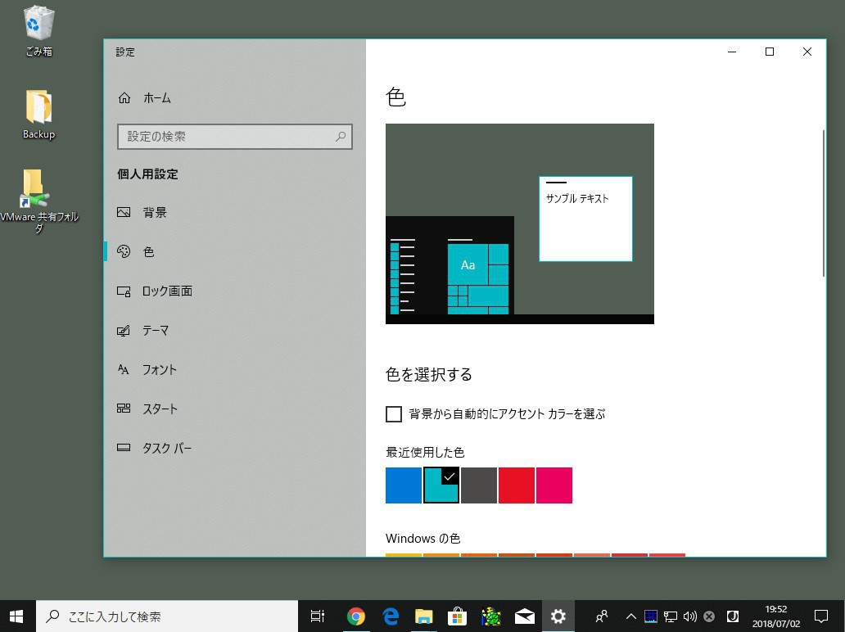
Task: Pick the red recent color swatch
Action: (x=517, y=485)
